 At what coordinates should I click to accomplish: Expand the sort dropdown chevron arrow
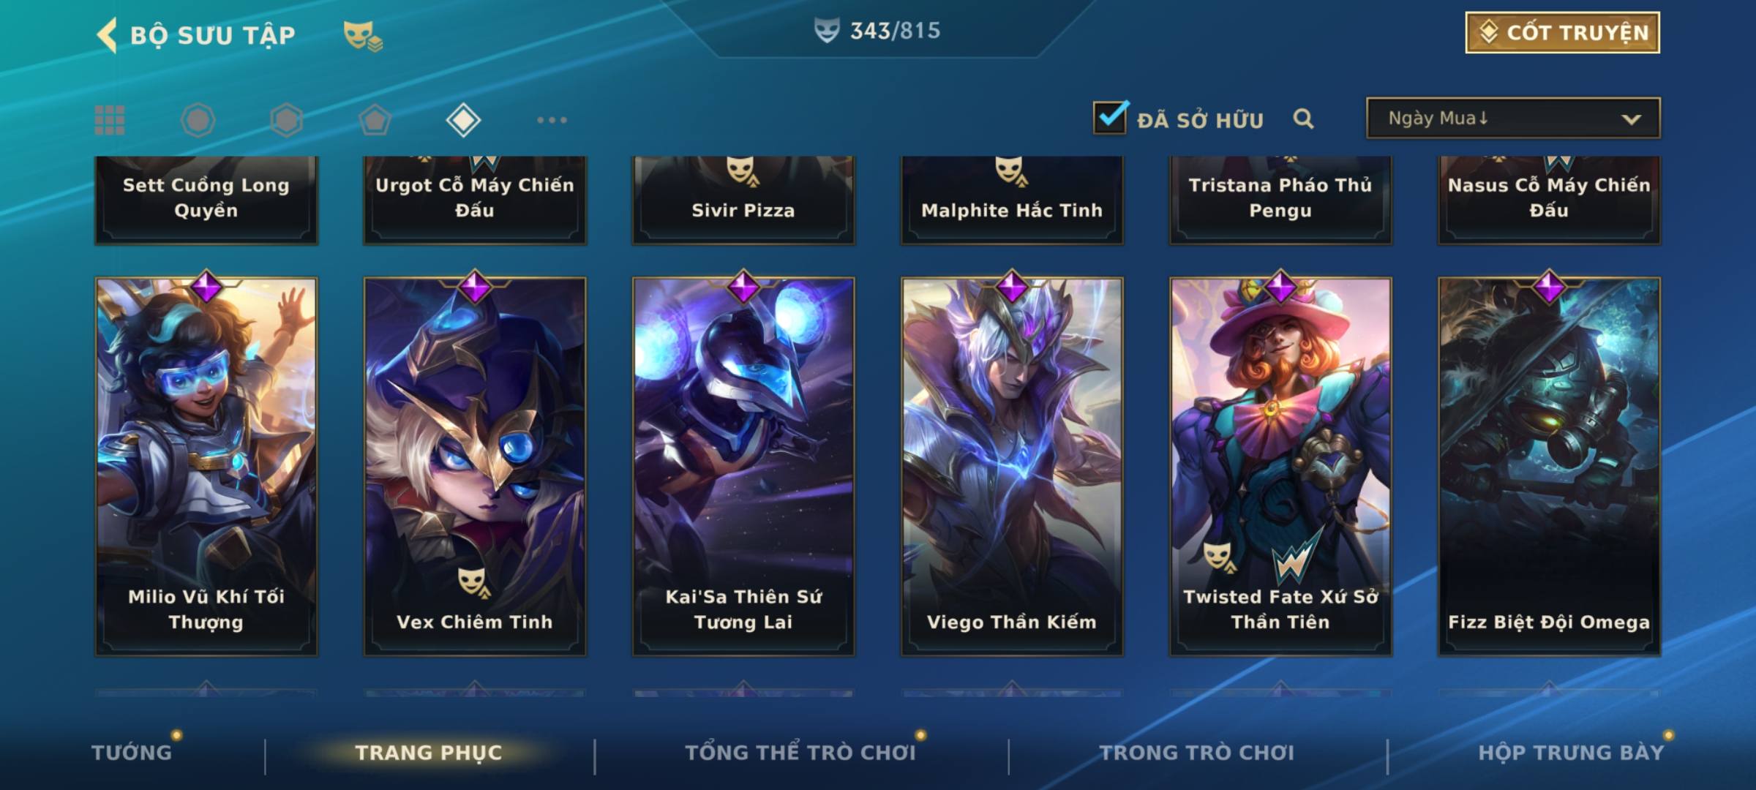[1631, 119]
